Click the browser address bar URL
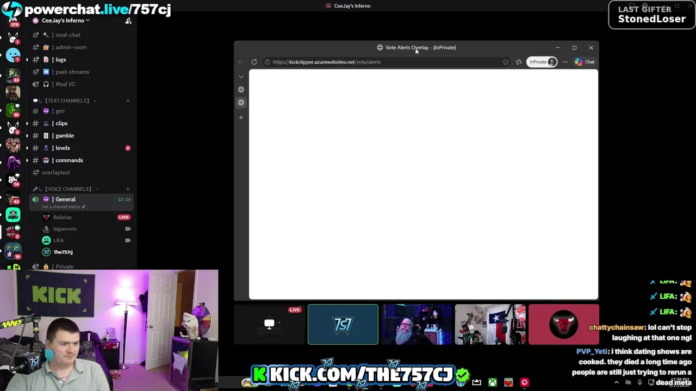This screenshot has height=391, width=696. click(326, 62)
